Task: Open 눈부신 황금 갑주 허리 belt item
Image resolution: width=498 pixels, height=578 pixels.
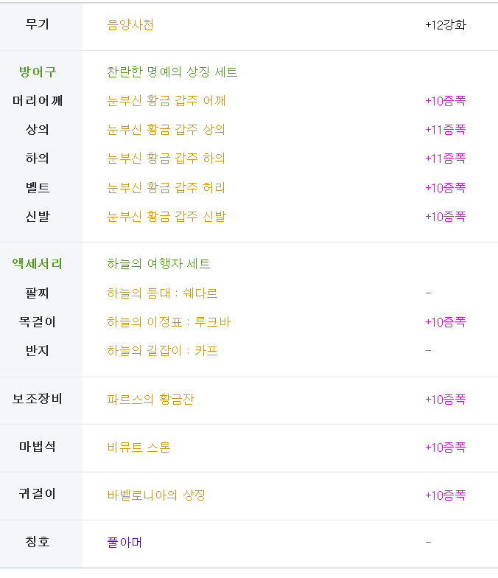Action: click(166, 187)
